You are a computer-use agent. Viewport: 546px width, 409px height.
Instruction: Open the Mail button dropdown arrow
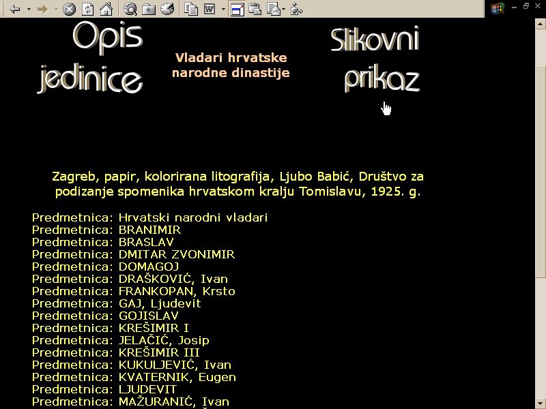284,10
